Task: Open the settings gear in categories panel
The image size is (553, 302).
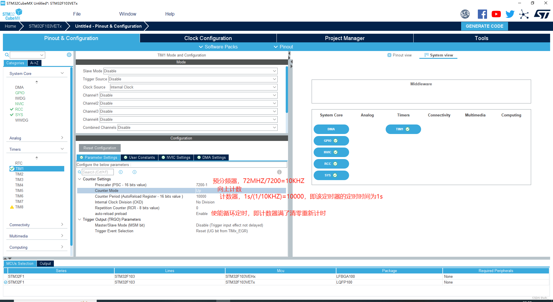Action: click(69, 55)
